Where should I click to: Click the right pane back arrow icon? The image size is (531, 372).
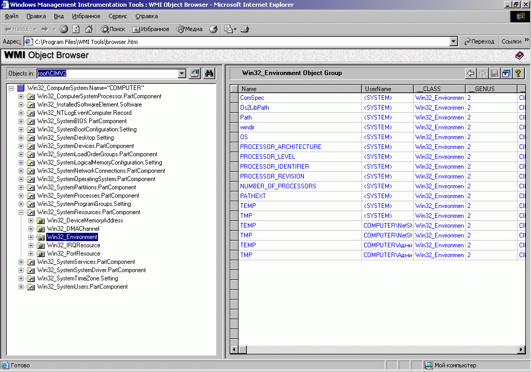(x=471, y=73)
